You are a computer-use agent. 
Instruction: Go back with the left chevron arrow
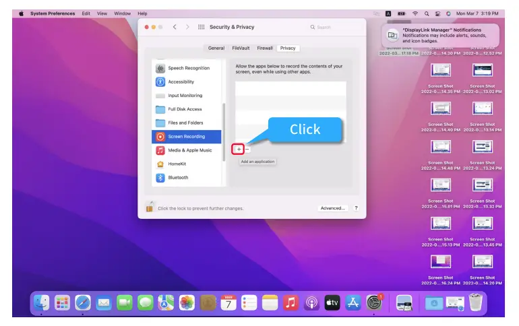click(175, 27)
